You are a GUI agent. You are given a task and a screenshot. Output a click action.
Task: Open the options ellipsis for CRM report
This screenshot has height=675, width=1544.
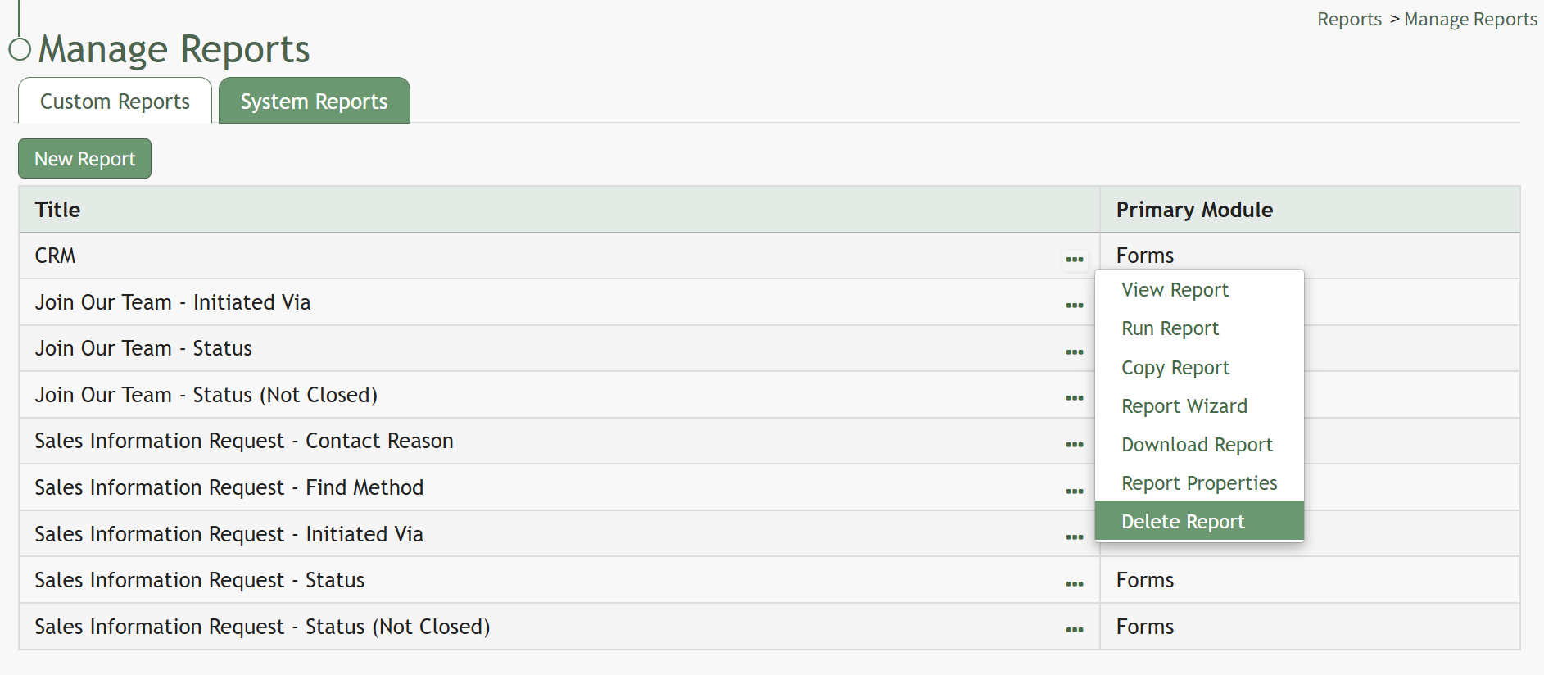click(x=1075, y=260)
